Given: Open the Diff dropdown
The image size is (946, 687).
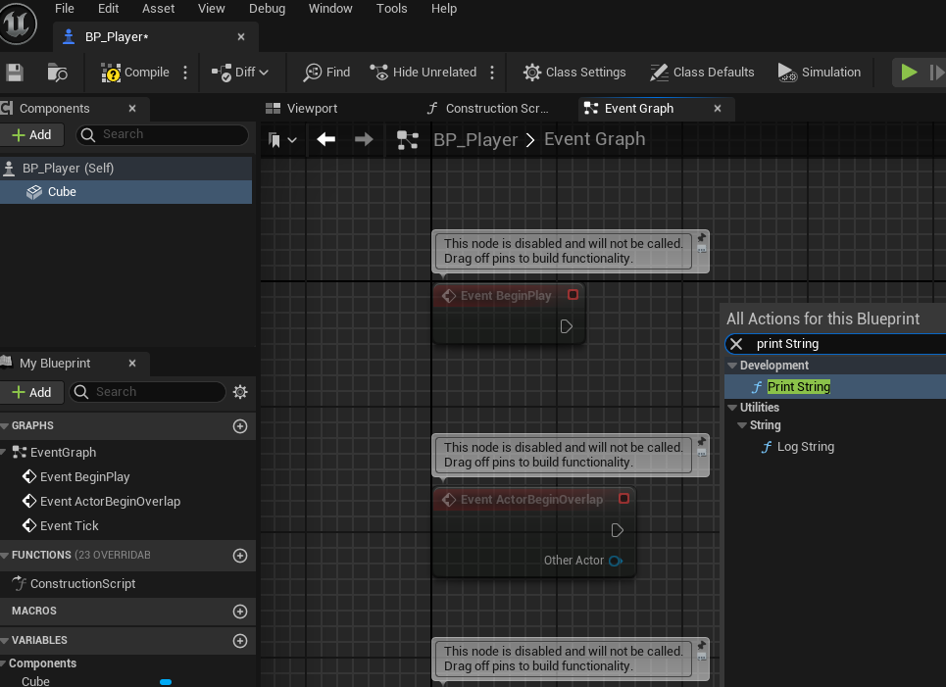Looking at the screenshot, I should pos(239,73).
